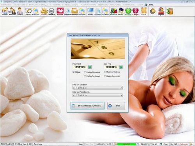Open the Pesquisa icon beside Atender
This screenshot has height=146, width=195.
point(67,11)
